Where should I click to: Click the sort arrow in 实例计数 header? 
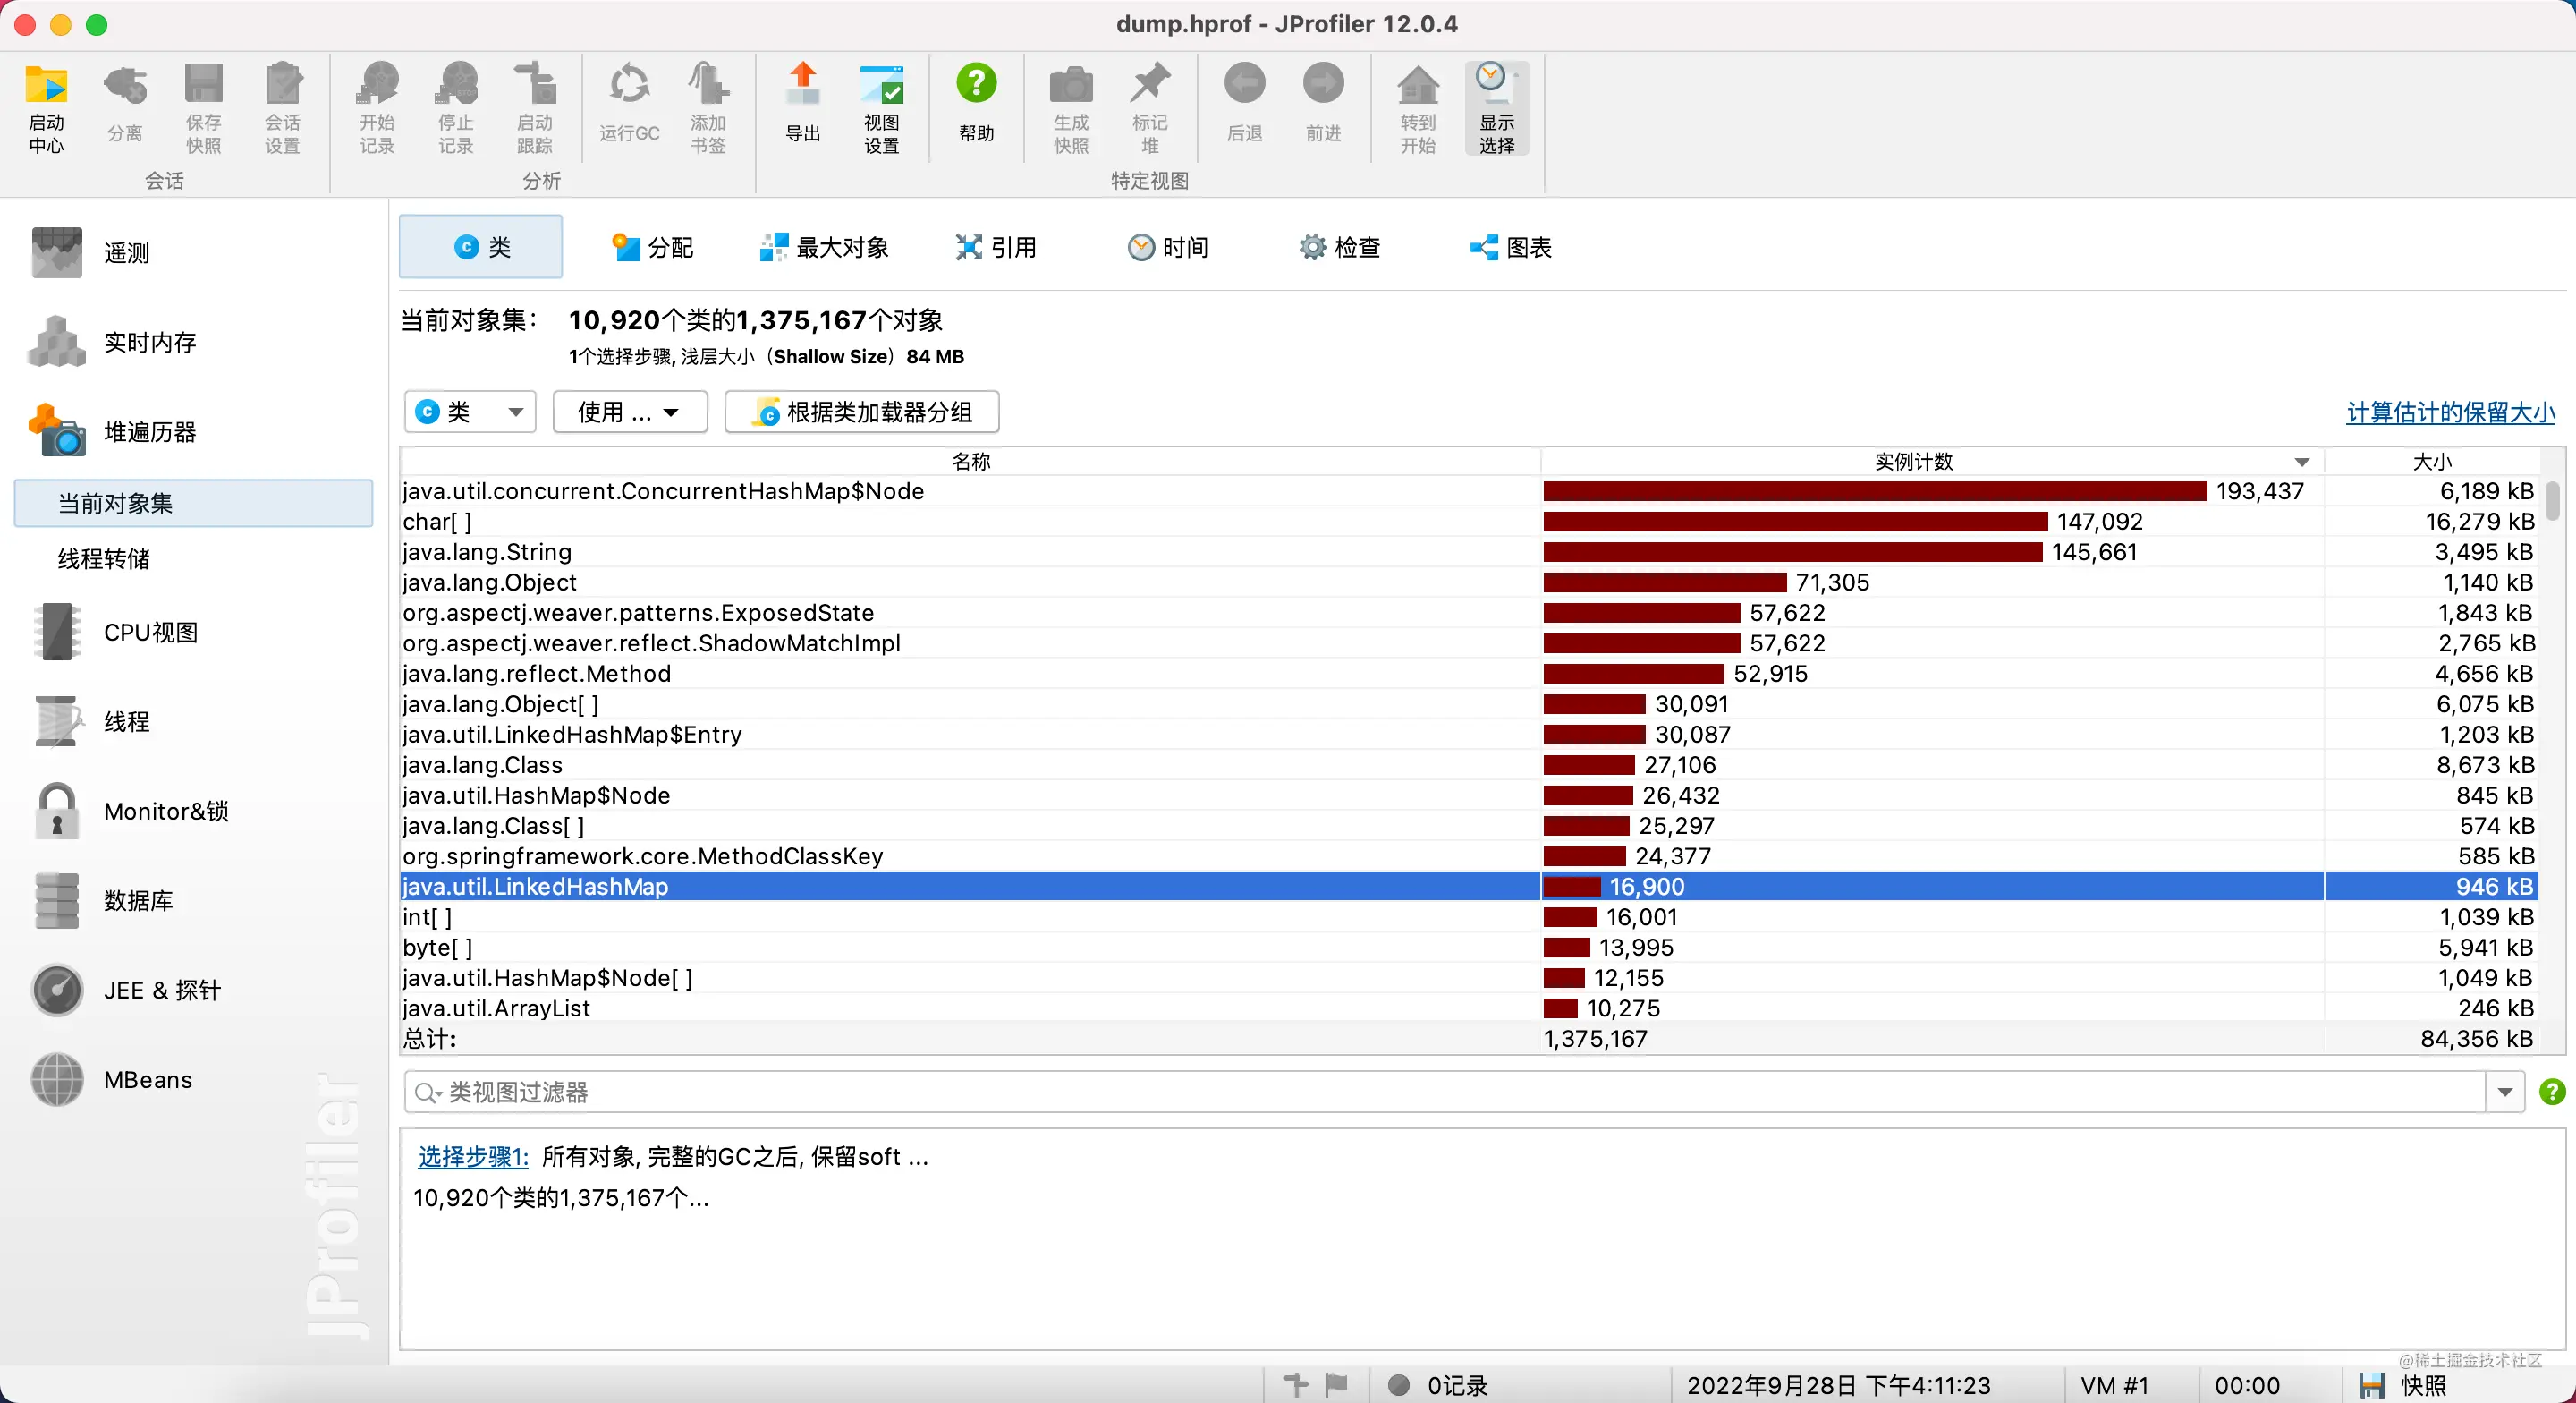tap(2302, 462)
